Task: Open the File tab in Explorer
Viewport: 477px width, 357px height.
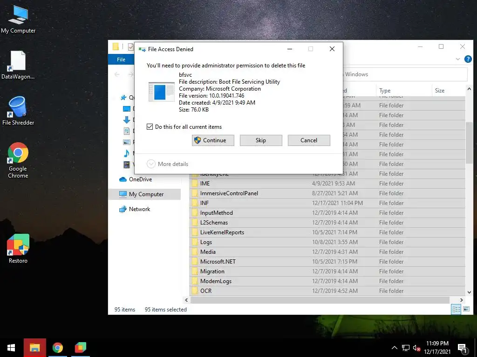Action: click(x=121, y=59)
